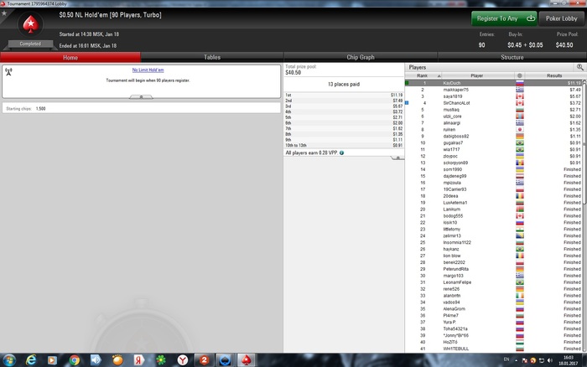Click the Russian flag next to KajDuch

coord(520,83)
